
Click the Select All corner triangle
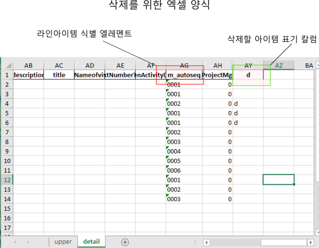9,66
